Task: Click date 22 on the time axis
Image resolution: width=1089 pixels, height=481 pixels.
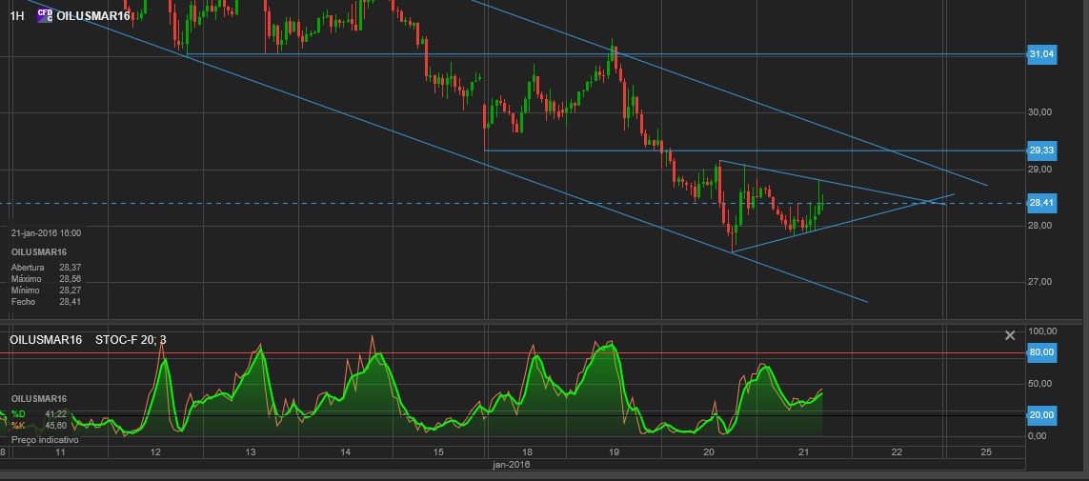Action: 898,452
